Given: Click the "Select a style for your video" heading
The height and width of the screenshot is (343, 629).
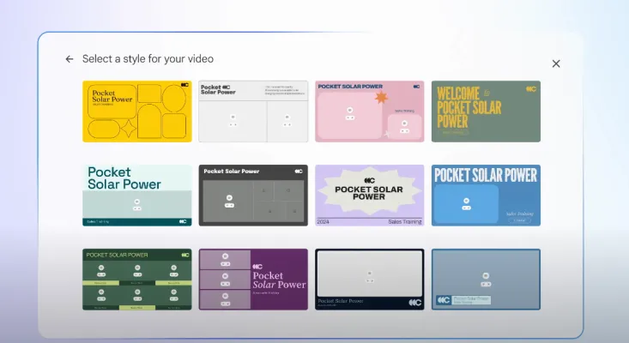Looking at the screenshot, I should pos(148,59).
